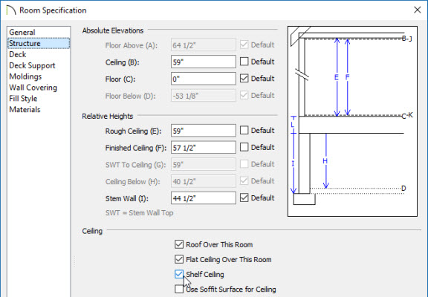Click the Floor (C) elevation field
Screen dimensions: 428x297
(204, 79)
